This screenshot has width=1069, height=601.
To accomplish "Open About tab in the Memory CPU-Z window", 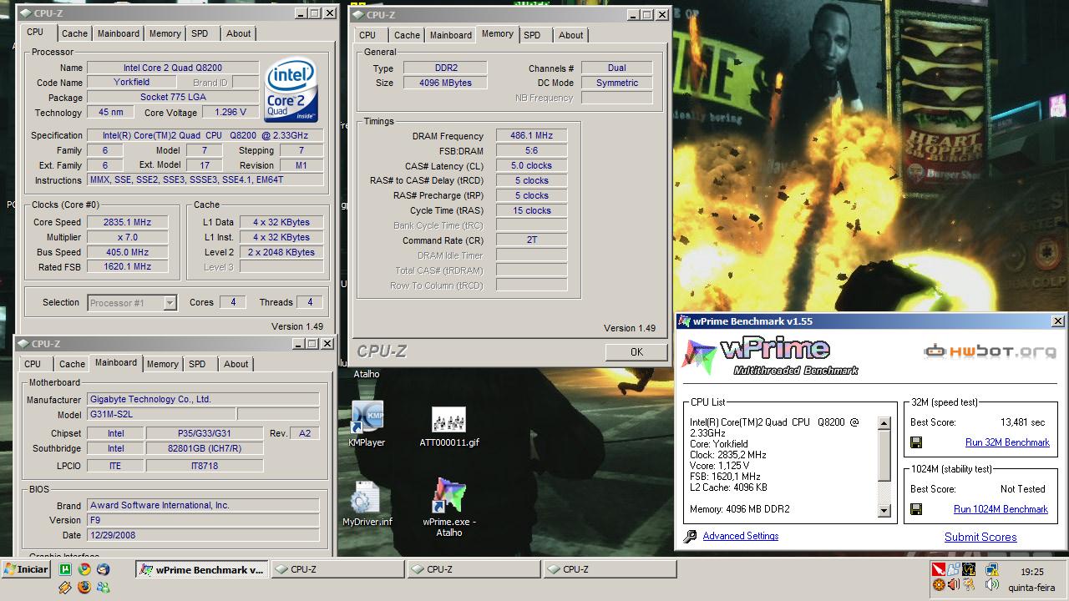I will tap(570, 35).
